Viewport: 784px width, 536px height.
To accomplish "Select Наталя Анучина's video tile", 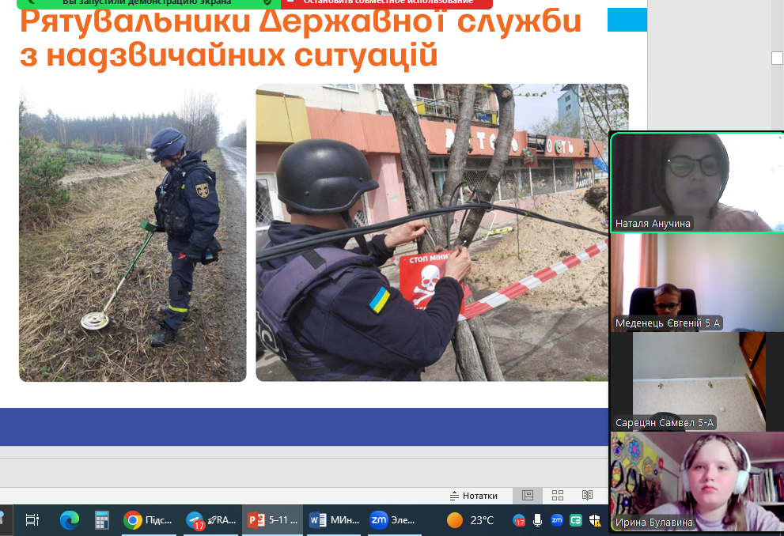I will 697,182.
